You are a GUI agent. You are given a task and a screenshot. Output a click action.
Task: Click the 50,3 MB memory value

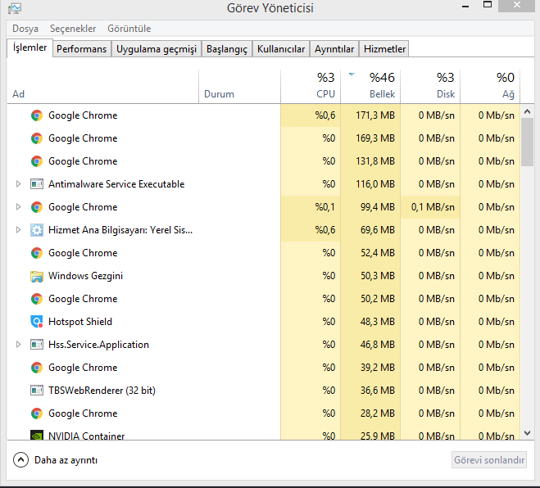(378, 276)
